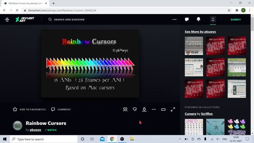Open a new browser tab
Screen dimensions: 254x143
(x=54, y=3)
